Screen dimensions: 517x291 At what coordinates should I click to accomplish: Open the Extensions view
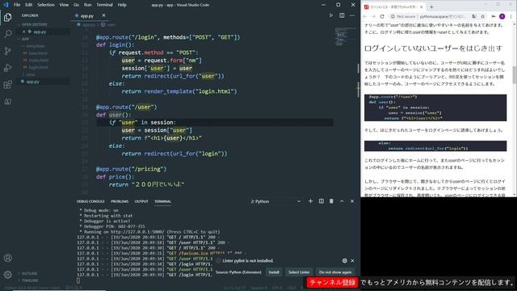coord(7,84)
